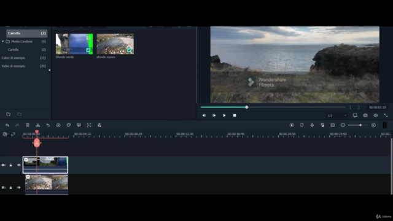This screenshot has height=221, width=393.
Task: Adjust preview volume with speaker icon
Action: (375, 115)
